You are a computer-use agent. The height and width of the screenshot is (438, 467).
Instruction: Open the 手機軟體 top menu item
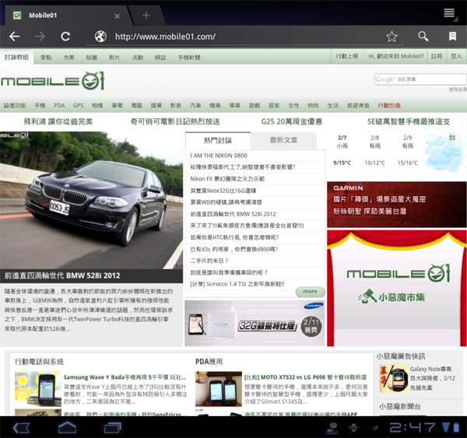click(x=189, y=58)
